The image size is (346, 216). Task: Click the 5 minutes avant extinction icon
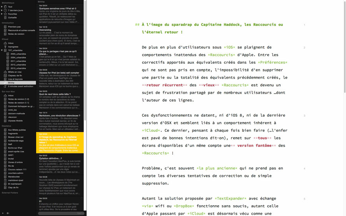coord(5,86)
